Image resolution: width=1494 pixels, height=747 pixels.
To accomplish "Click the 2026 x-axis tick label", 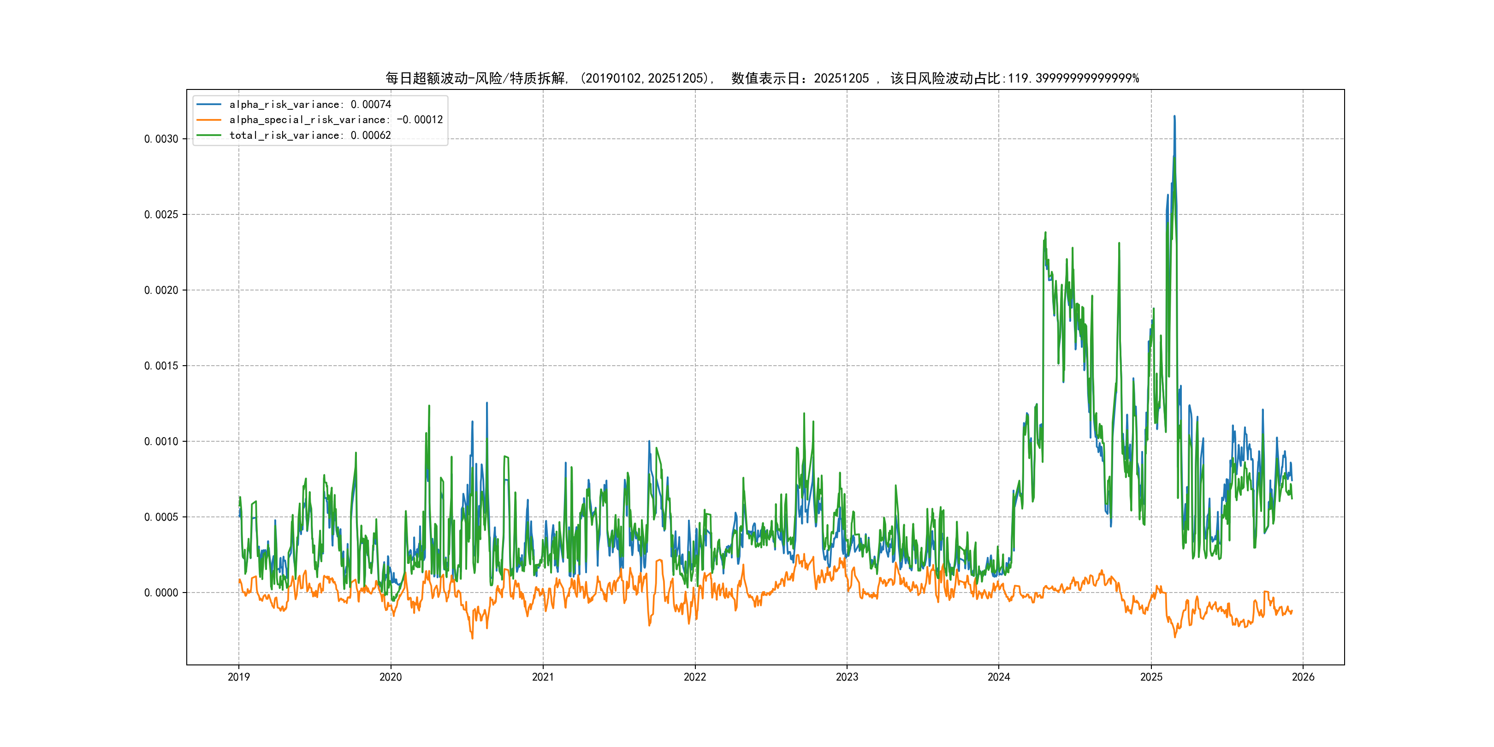I will coord(1303,677).
